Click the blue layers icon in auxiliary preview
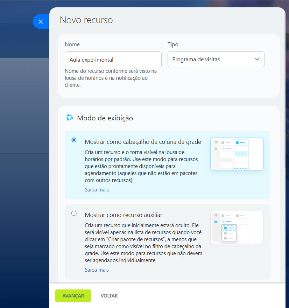Viewport: 289px width, 308px height. [216, 222]
